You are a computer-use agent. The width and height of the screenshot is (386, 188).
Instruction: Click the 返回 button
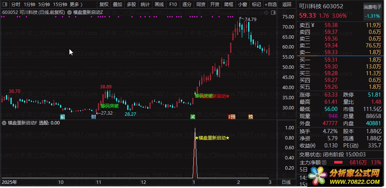click(287, 5)
